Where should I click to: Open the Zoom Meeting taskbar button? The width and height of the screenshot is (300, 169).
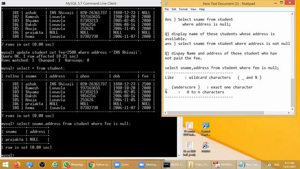click(x=150, y=165)
